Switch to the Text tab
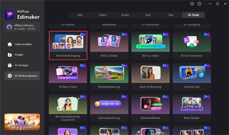The width and height of the screenshot is (229, 135). [x=171, y=15]
